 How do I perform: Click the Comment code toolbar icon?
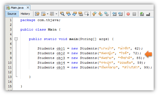pyautogui.click(x=142, y=14)
